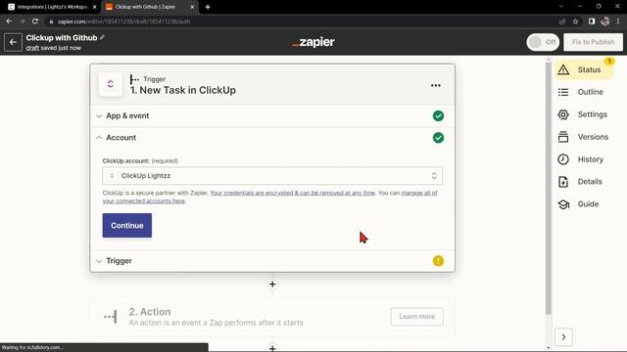Open the Status warning panel
The height and width of the screenshot is (352, 627).
pos(584,69)
